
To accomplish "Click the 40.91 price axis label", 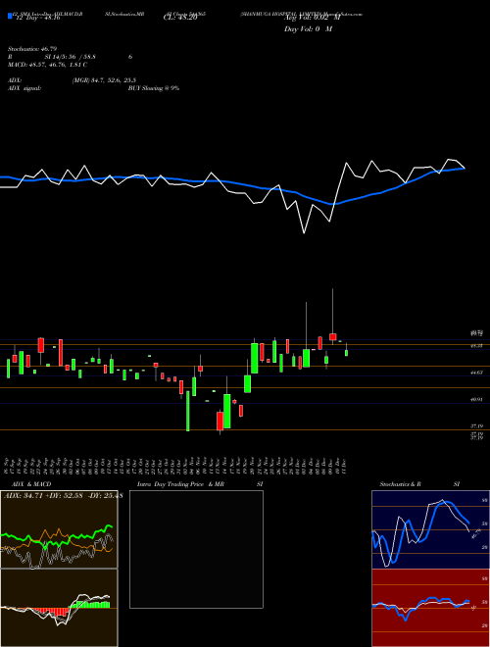I will tap(476, 399).
